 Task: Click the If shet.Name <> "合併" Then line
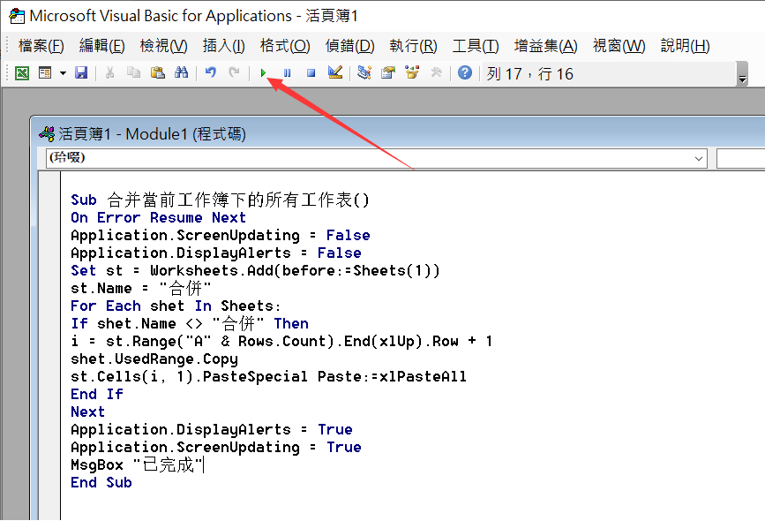tap(190, 324)
